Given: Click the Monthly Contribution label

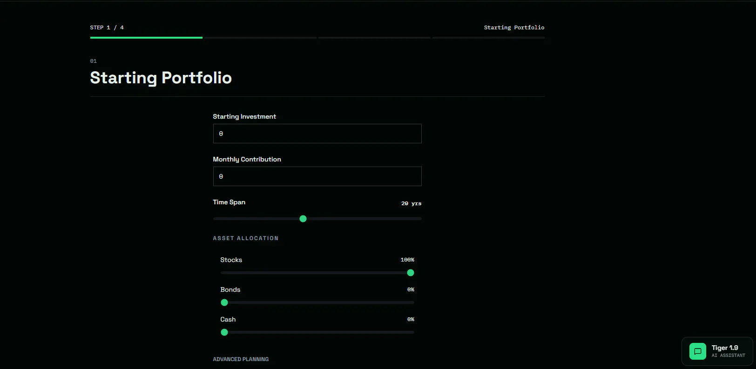Looking at the screenshot, I should click(247, 159).
